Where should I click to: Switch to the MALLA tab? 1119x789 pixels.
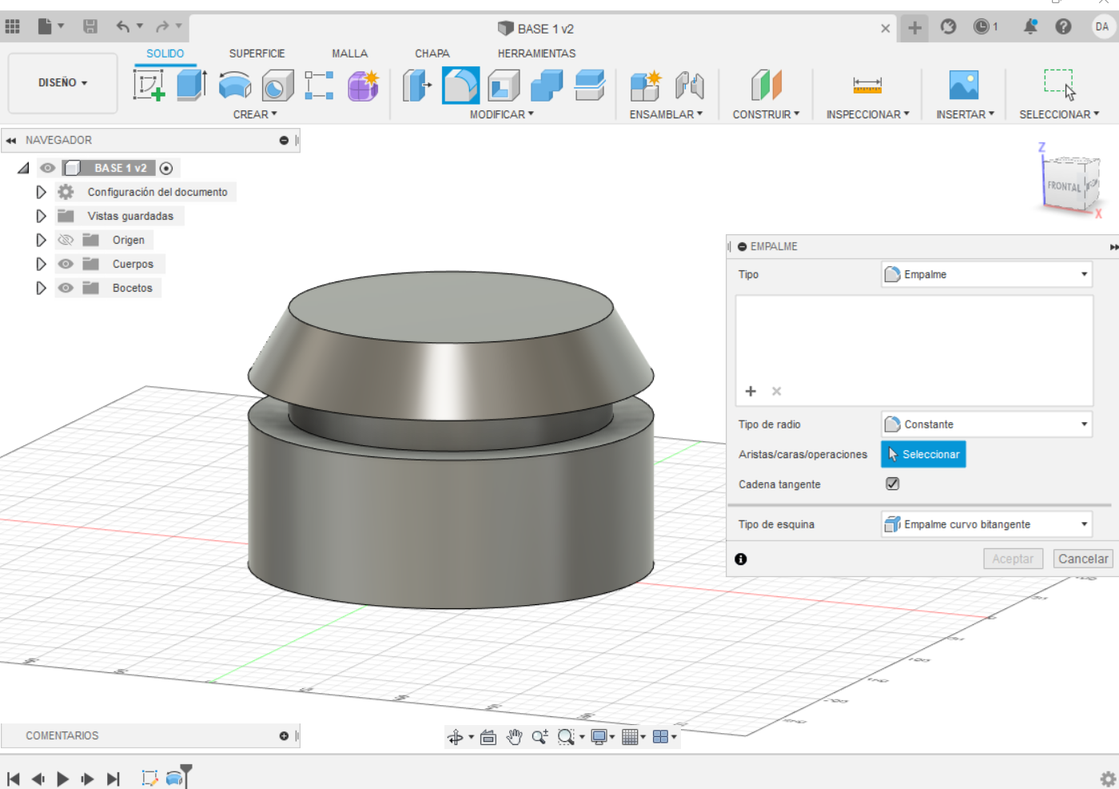pos(350,54)
